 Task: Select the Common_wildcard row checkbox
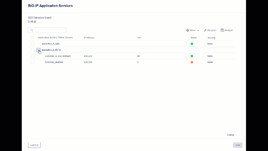32,62
